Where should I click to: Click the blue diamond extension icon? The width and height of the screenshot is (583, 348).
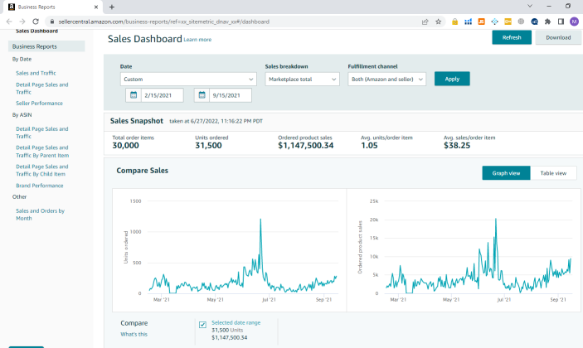tap(494, 22)
